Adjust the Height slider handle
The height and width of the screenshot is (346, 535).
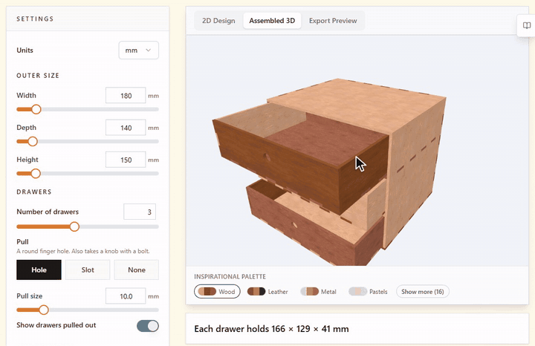pos(36,174)
